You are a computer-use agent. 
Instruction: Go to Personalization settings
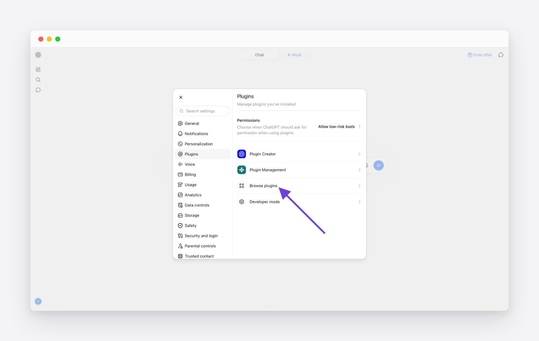(202, 144)
